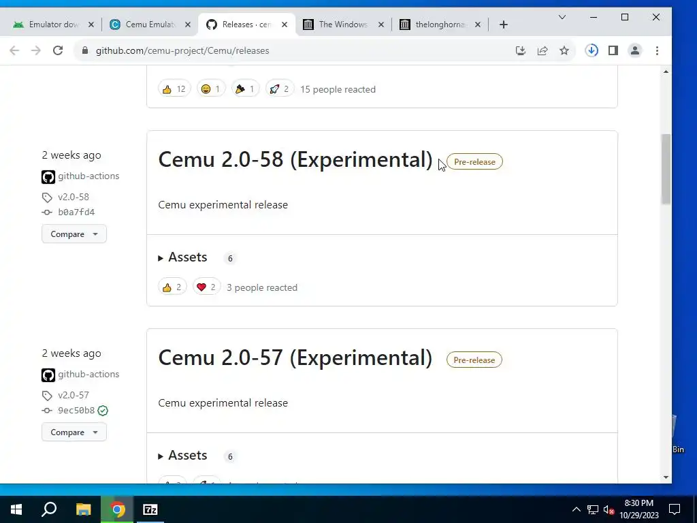Click the page vertical scrollbar thumb
Viewport: 697px width, 523px height.
[x=666, y=169]
